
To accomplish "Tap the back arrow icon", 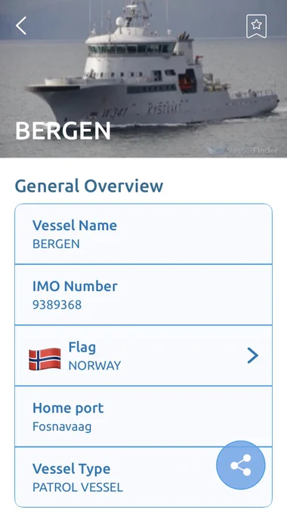I will pos(21,26).
